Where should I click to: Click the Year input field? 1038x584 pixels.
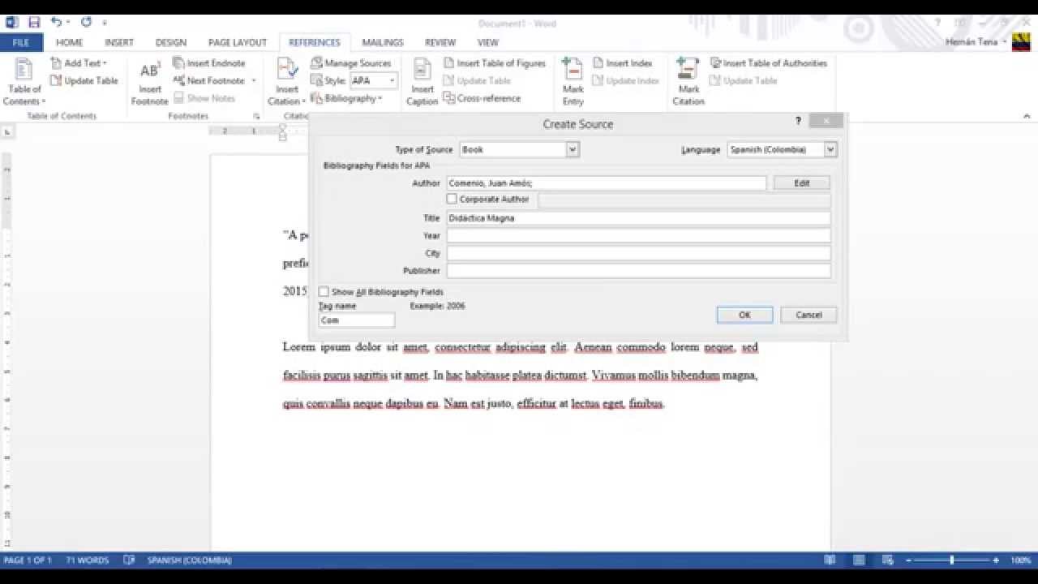(x=638, y=236)
